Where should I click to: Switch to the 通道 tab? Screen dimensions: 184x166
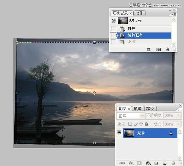click(138, 108)
